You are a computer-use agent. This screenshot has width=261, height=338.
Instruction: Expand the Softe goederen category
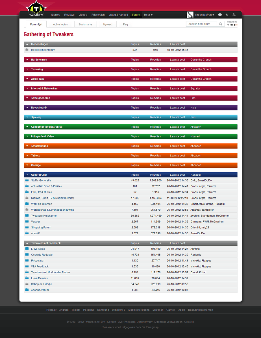27,98
